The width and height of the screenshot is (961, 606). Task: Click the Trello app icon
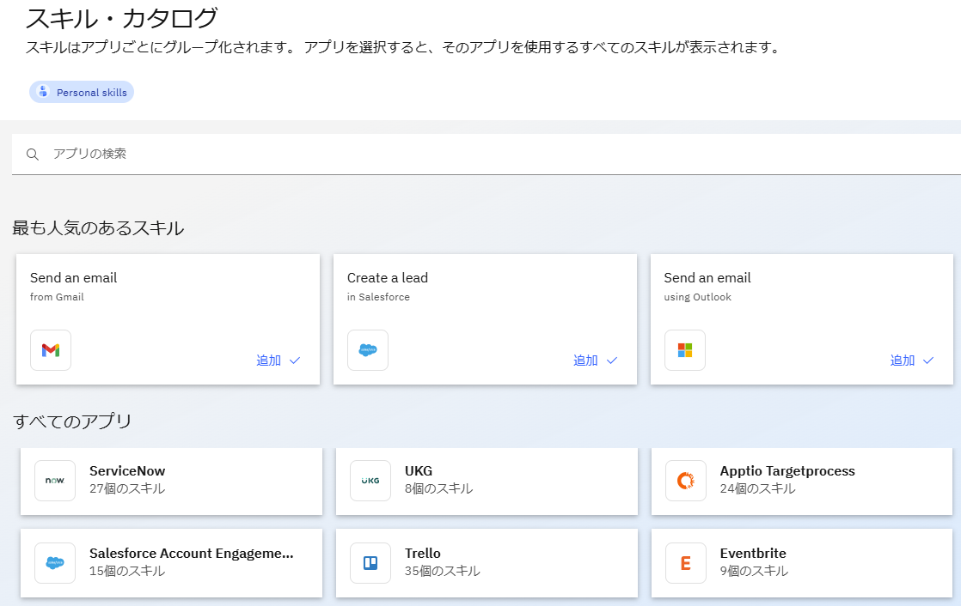(370, 563)
